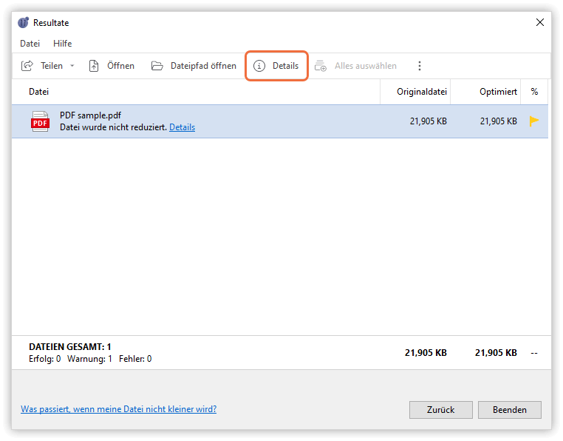Open the Details link in the file row
Screen dimensions: 563x441
point(182,127)
